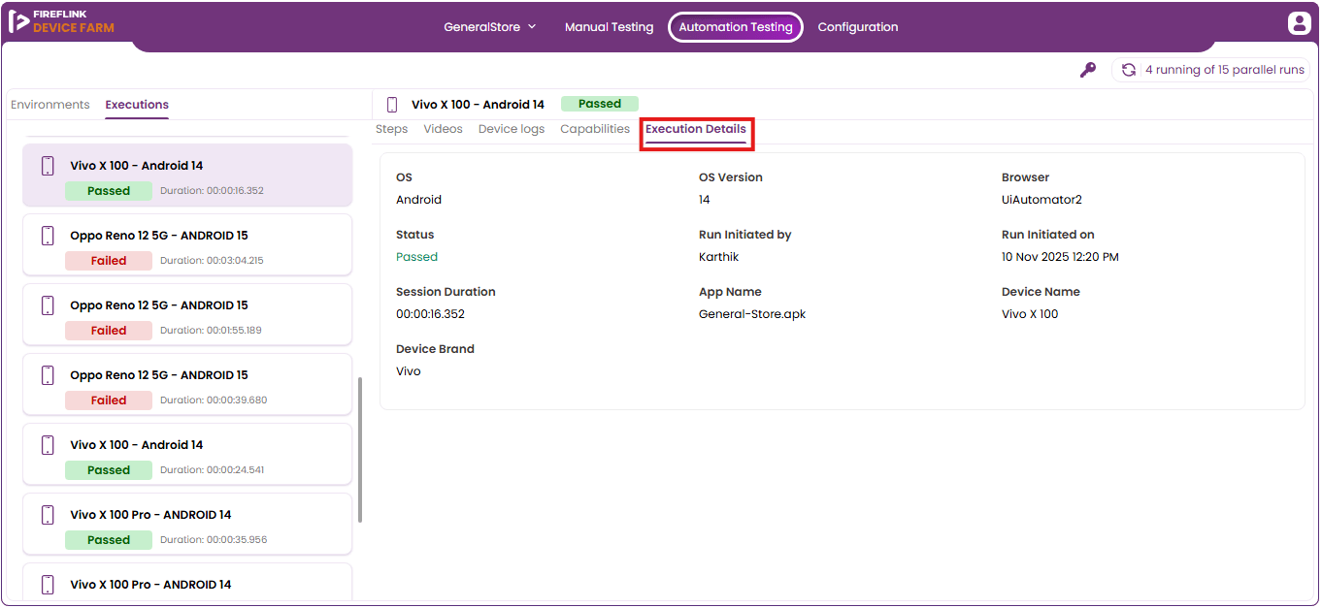View the Device logs tab
This screenshot has width=1322, height=608.
click(x=512, y=129)
